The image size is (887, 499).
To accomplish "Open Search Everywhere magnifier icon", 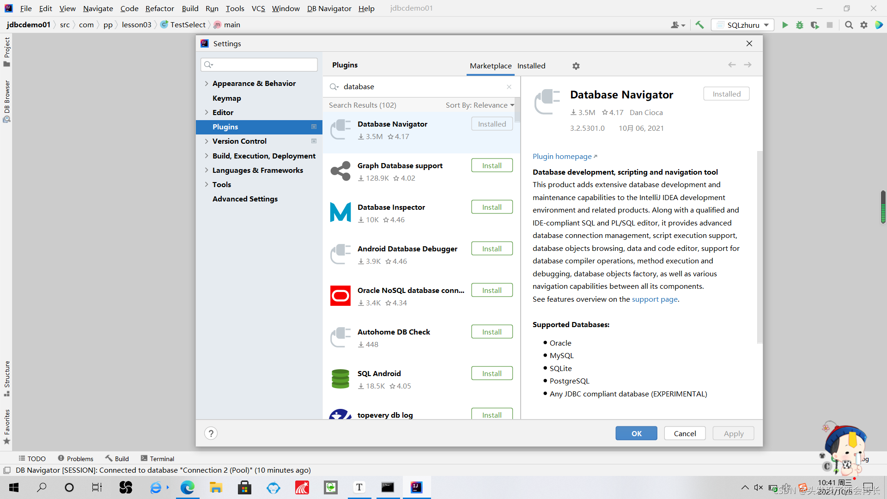I will (849, 25).
